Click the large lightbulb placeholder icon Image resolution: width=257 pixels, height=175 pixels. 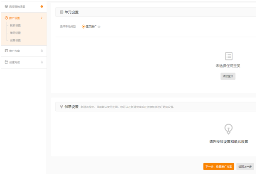228,129
